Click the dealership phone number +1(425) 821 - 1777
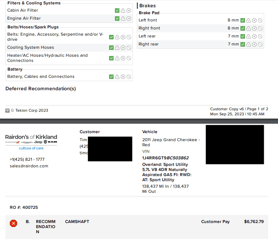Viewport: 278px width, 243px height. pyautogui.click(x=27, y=159)
